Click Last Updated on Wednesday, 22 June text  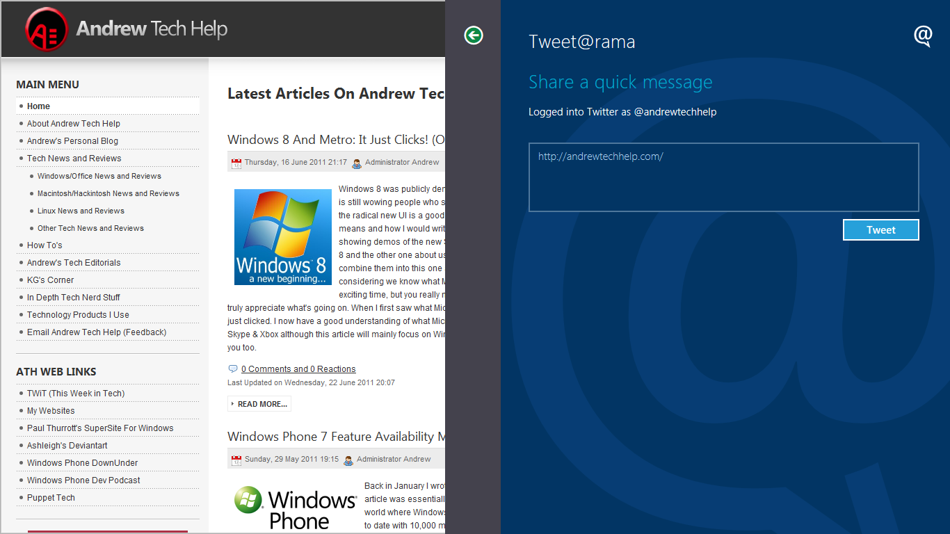click(x=311, y=383)
